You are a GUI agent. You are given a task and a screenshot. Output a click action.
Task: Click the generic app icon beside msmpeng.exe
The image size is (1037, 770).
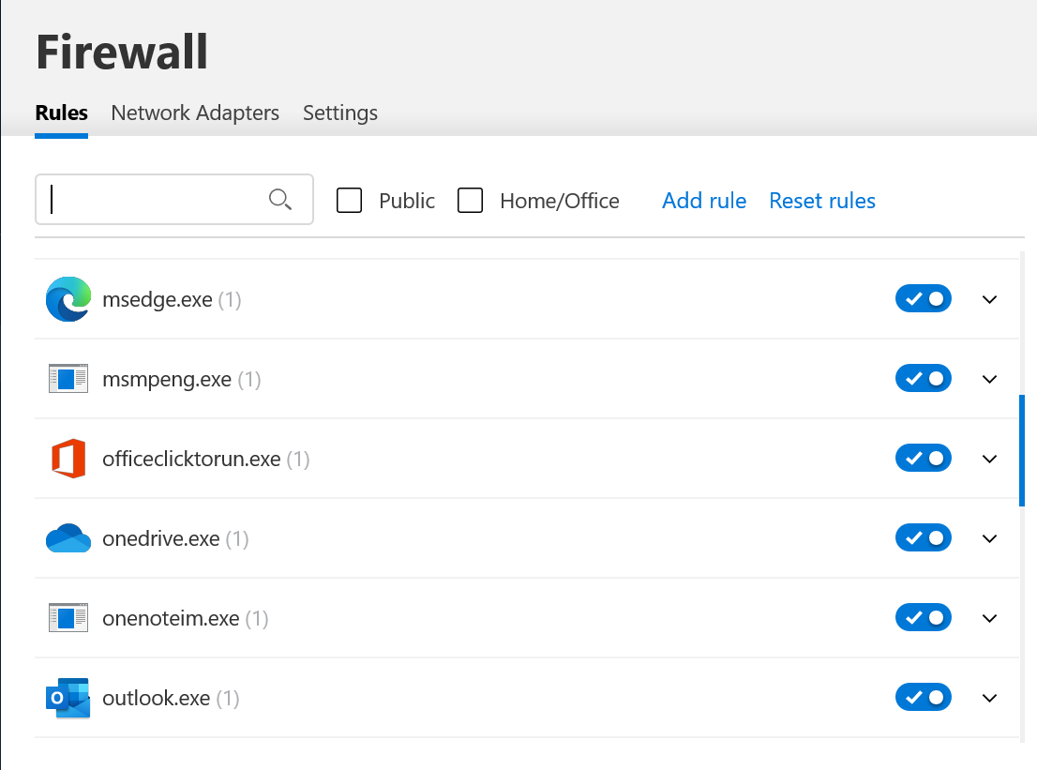point(68,378)
